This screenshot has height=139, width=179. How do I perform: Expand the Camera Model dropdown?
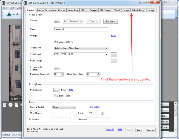click(x=64, y=107)
